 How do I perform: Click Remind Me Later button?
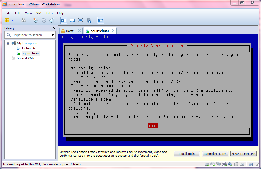point(215,154)
